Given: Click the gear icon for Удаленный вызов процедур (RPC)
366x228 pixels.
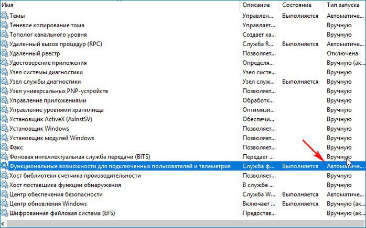Looking at the screenshot, I should pos(4,44).
